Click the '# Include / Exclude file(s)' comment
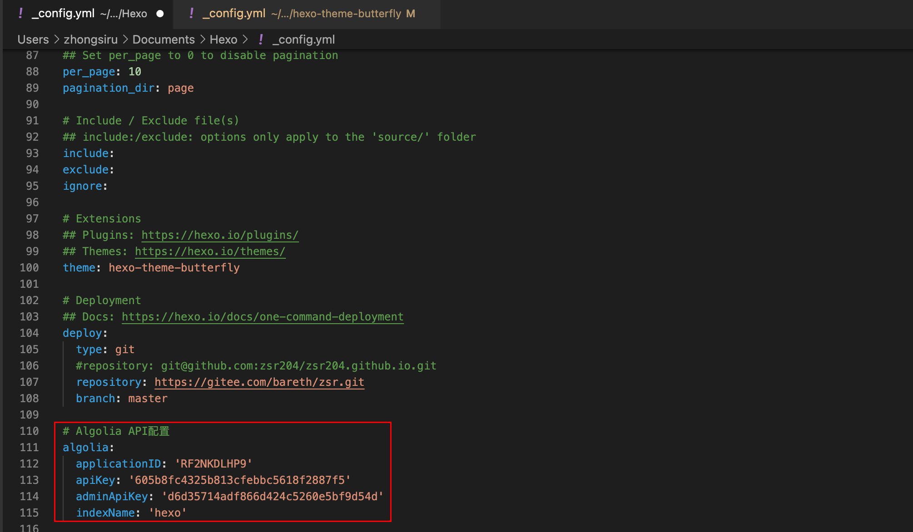Image resolution: width=913 pixels, height=532 pixels. click(x=151, y=121)
